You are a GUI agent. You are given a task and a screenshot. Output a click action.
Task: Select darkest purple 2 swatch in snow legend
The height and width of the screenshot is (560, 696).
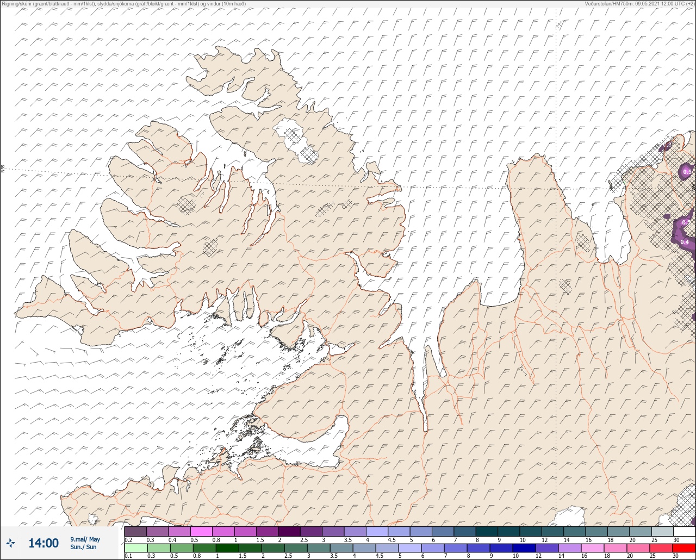click(289, 531)
